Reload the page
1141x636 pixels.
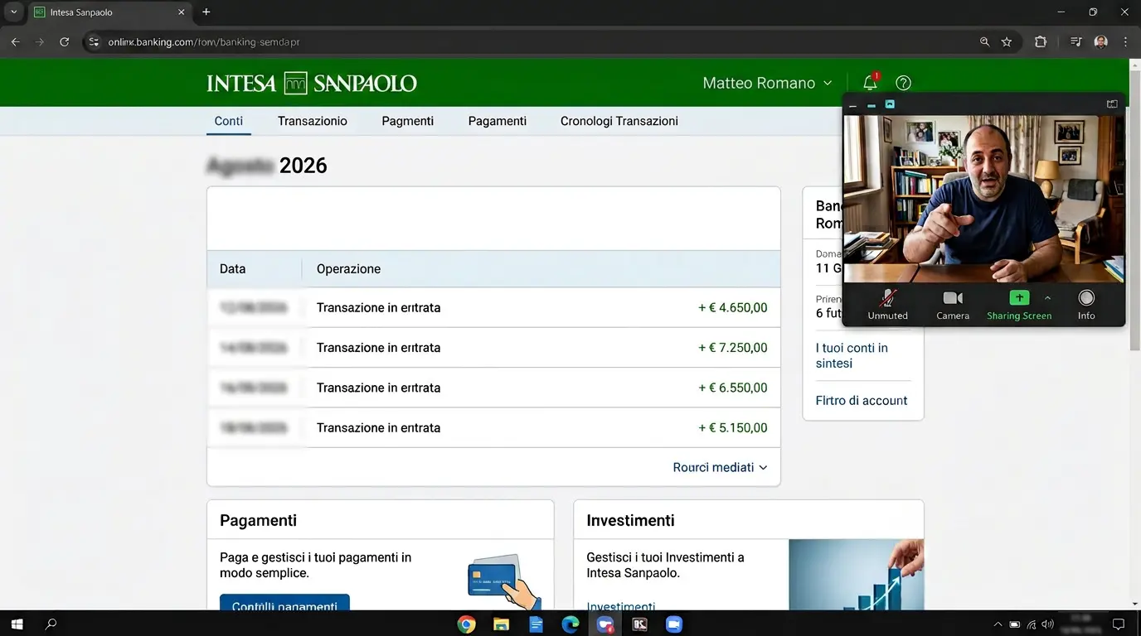[x=65, y=41]
